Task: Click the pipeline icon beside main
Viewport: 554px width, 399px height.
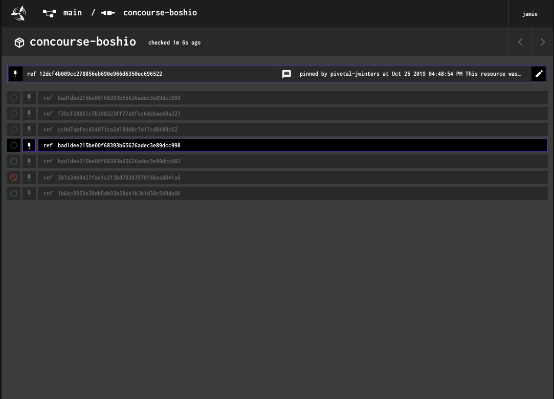Action: (x=49, y=13)
